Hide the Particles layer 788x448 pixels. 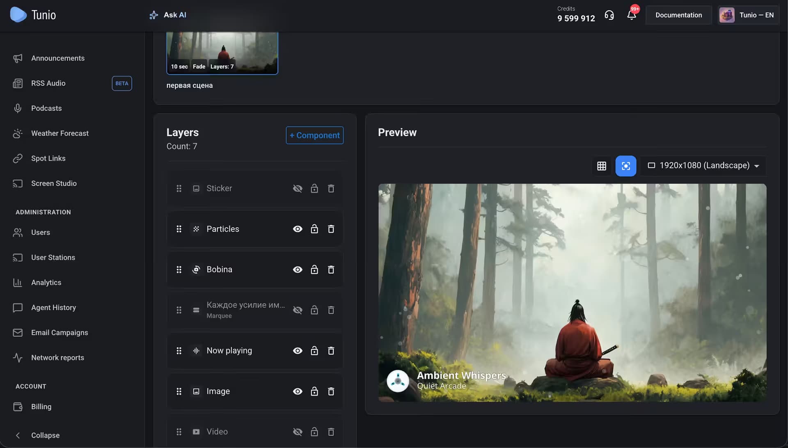click(298, 229)
